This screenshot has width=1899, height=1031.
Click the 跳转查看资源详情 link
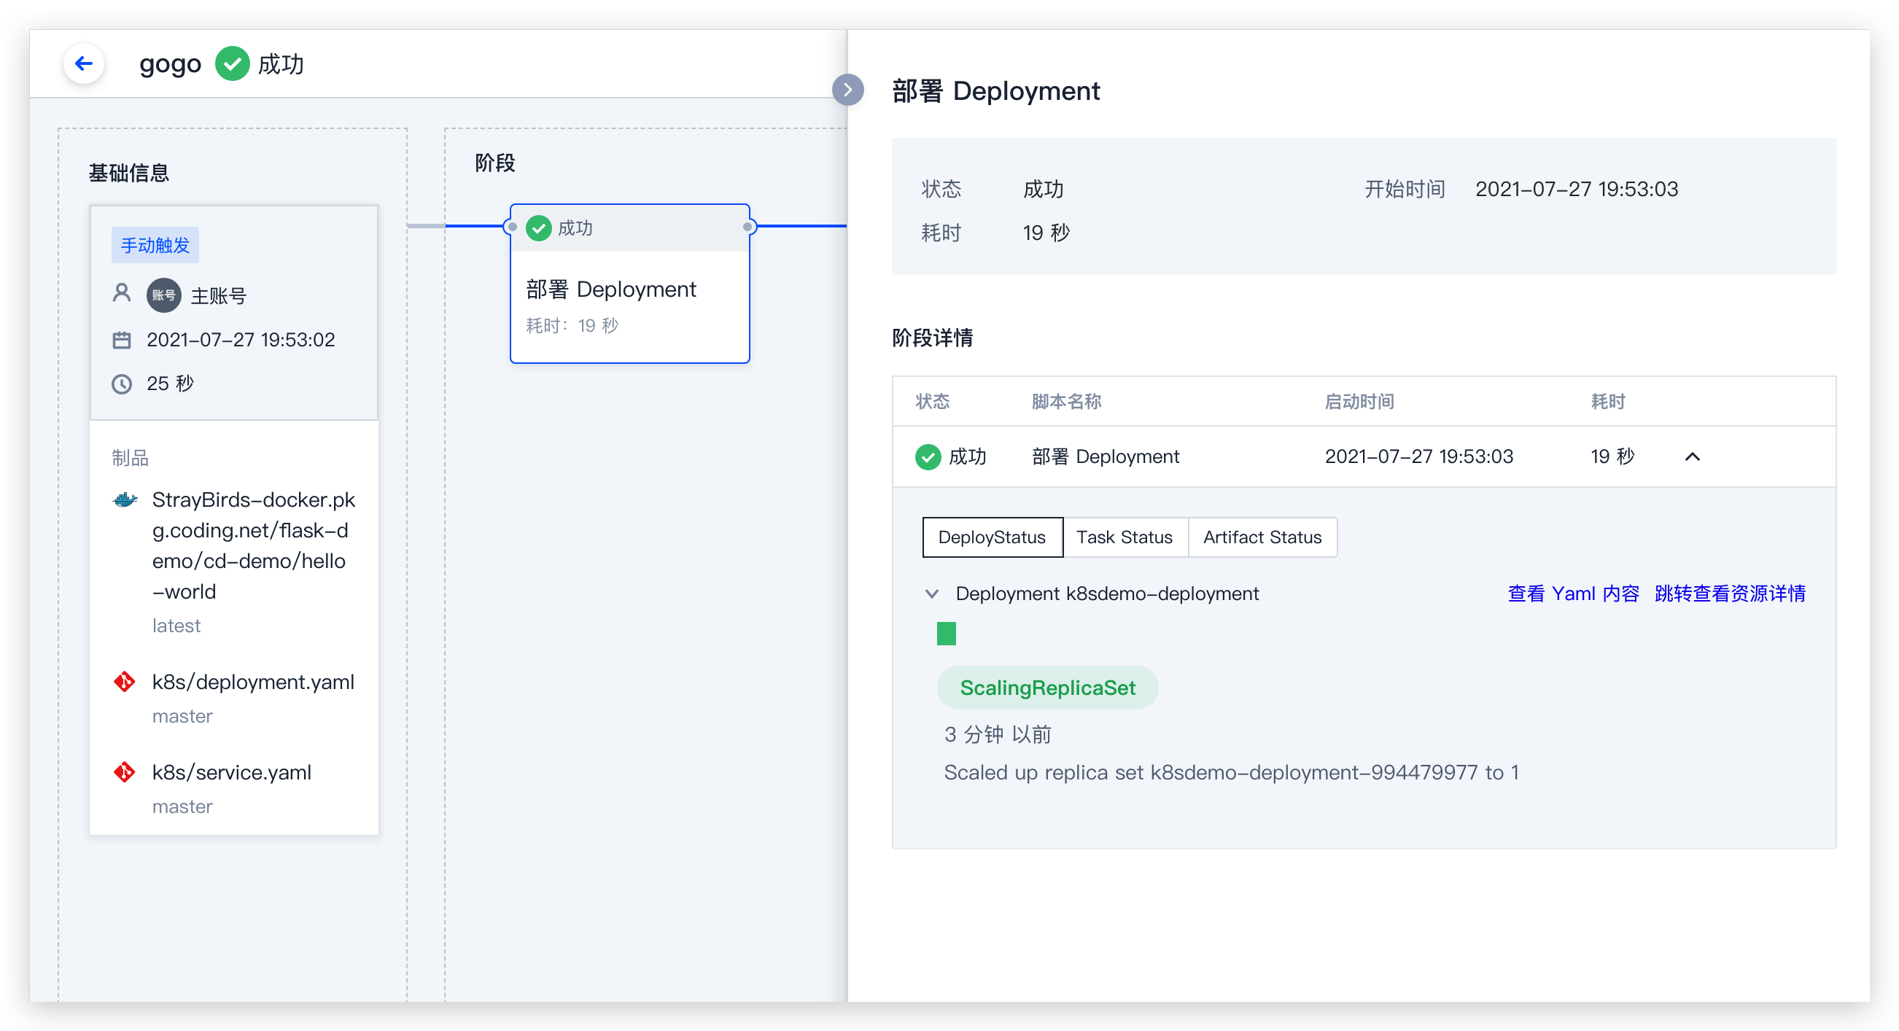click(1730, 594)
